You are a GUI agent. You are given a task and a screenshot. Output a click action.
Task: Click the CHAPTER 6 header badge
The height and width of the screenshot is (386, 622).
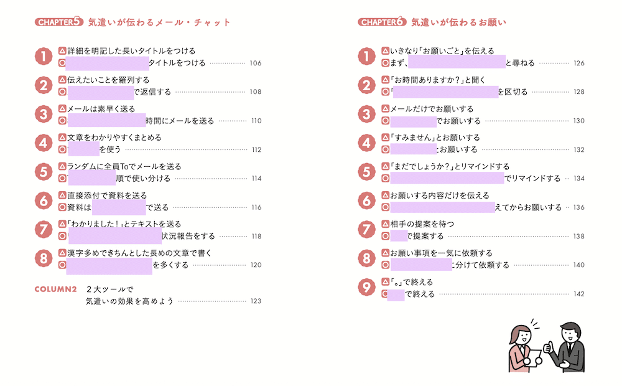click(x=382, y=23)
